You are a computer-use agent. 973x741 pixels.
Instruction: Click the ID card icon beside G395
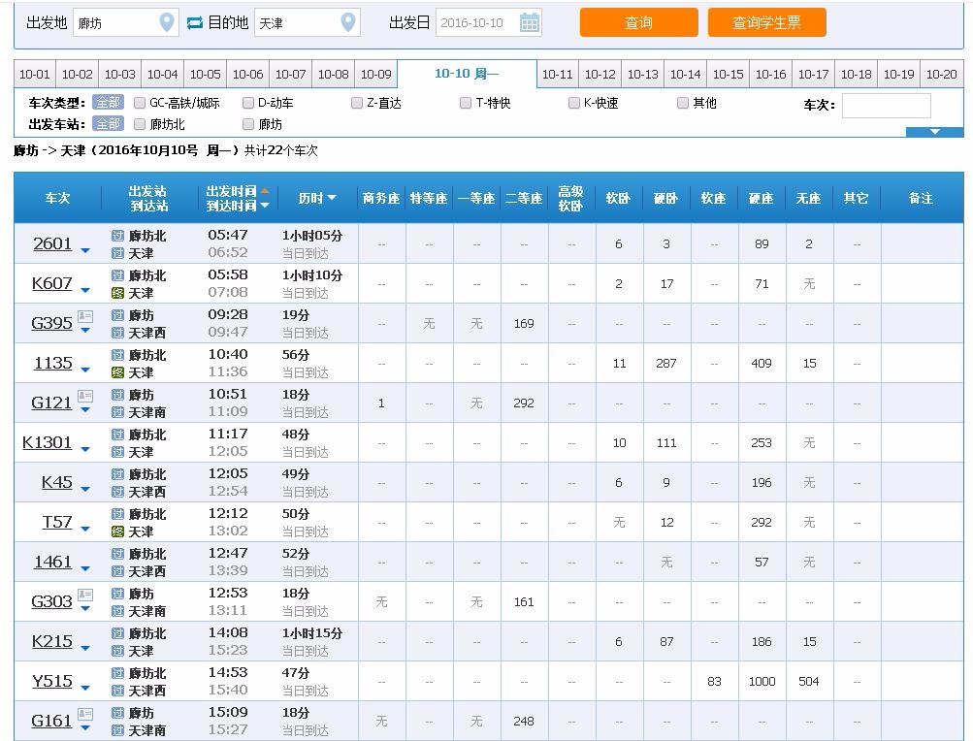pos(85,316)
